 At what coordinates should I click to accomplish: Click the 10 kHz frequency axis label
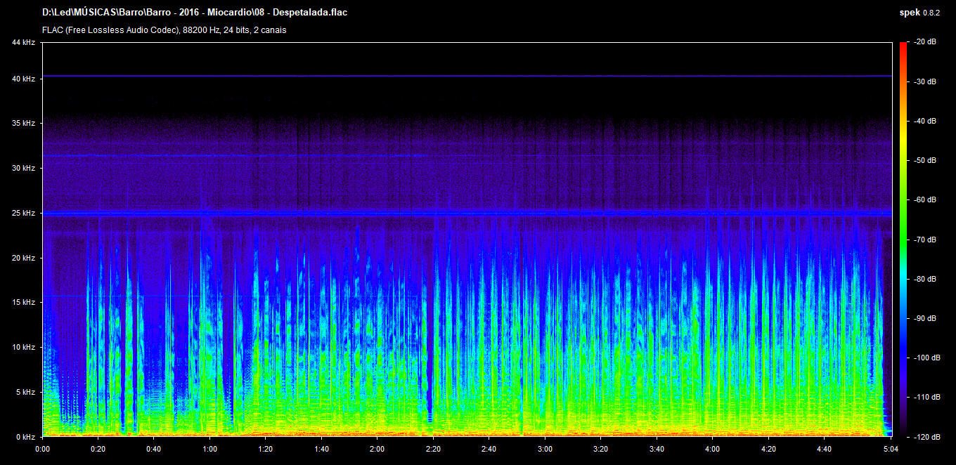pos(23,347)
